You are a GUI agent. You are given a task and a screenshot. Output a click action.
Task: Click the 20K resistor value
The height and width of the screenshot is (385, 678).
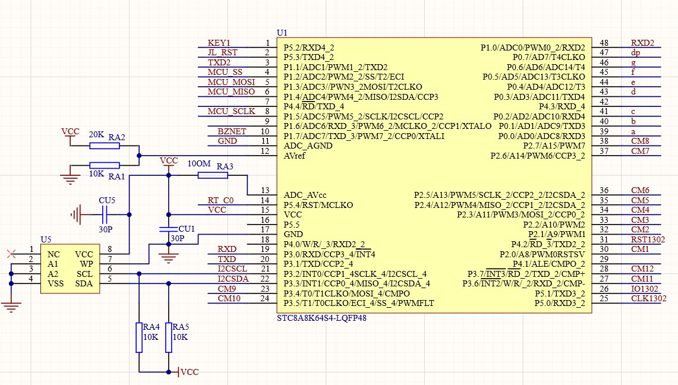point(96,134)
